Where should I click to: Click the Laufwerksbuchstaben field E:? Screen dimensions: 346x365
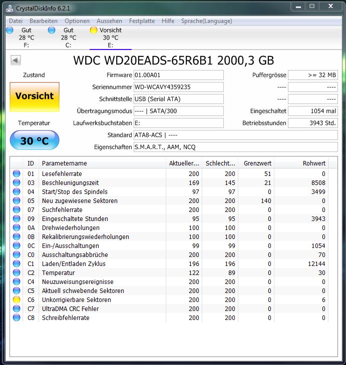pos(179,123)
